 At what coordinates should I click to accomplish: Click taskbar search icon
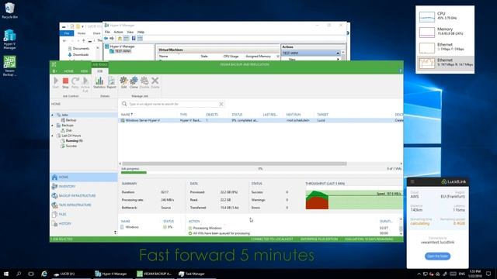pos(19,274)
